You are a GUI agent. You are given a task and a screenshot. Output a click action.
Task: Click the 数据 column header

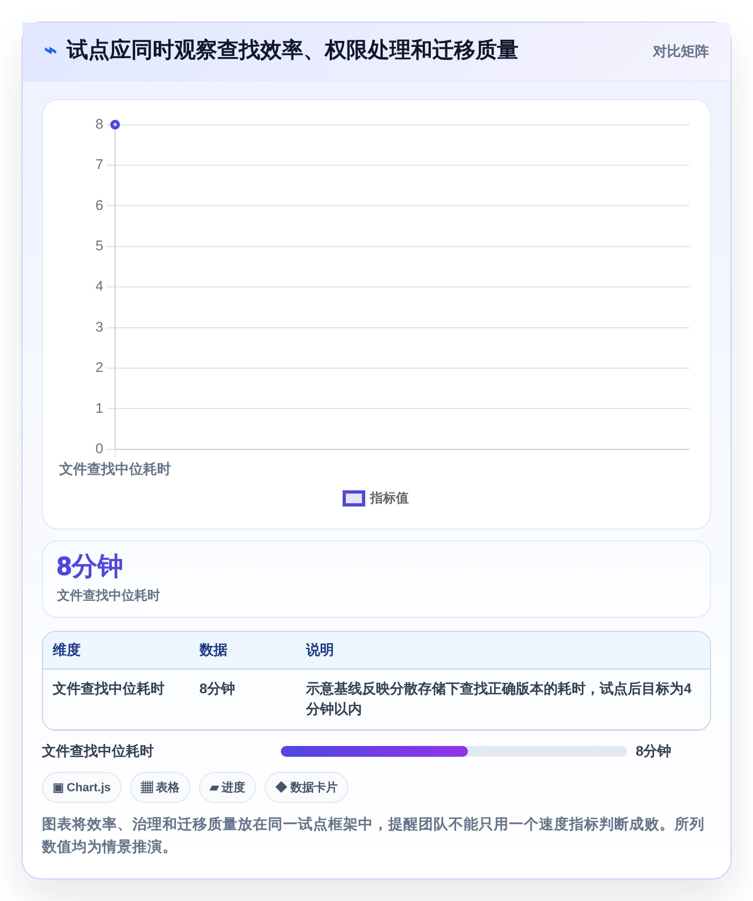(x=214, y=650)
